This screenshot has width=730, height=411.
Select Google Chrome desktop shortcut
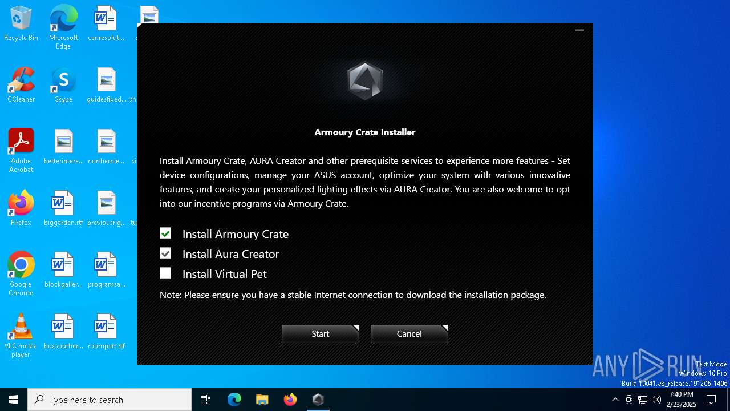21,274
